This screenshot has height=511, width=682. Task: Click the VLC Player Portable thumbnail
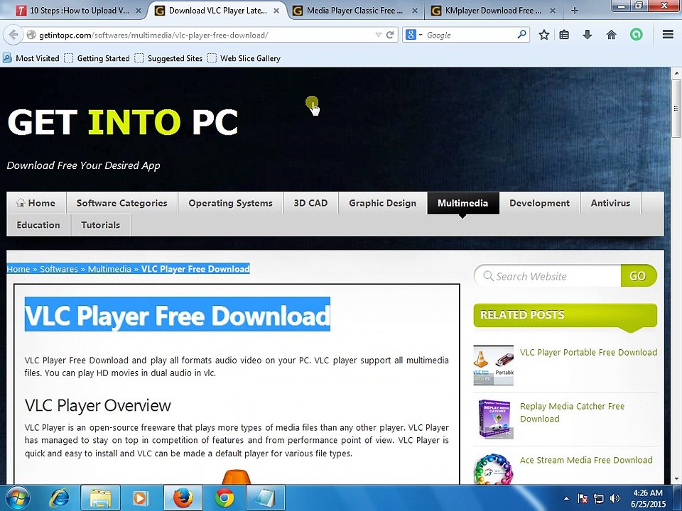pyautogui.click(x=493, y=365)
